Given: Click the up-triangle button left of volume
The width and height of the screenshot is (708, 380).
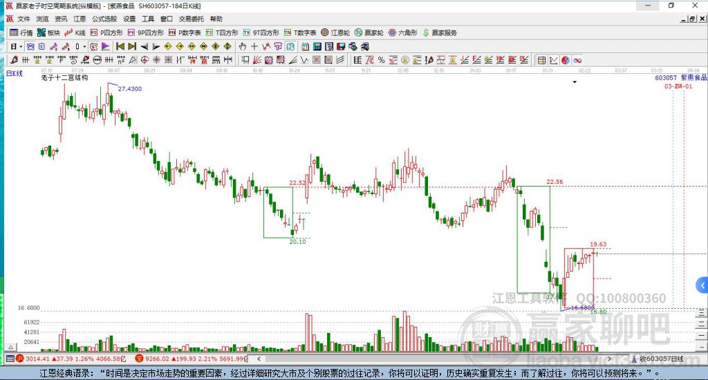Looking at the screenshot, I should pos(11,347).
